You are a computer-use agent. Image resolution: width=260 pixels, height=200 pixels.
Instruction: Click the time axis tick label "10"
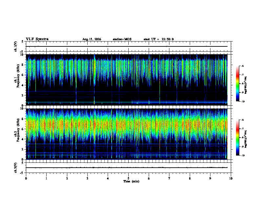pyautogui.click(x=231, y=178)
